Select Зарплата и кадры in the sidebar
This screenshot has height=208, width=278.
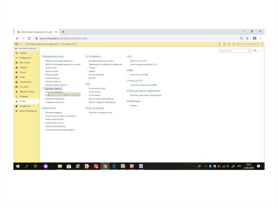[x=27, y=92]
